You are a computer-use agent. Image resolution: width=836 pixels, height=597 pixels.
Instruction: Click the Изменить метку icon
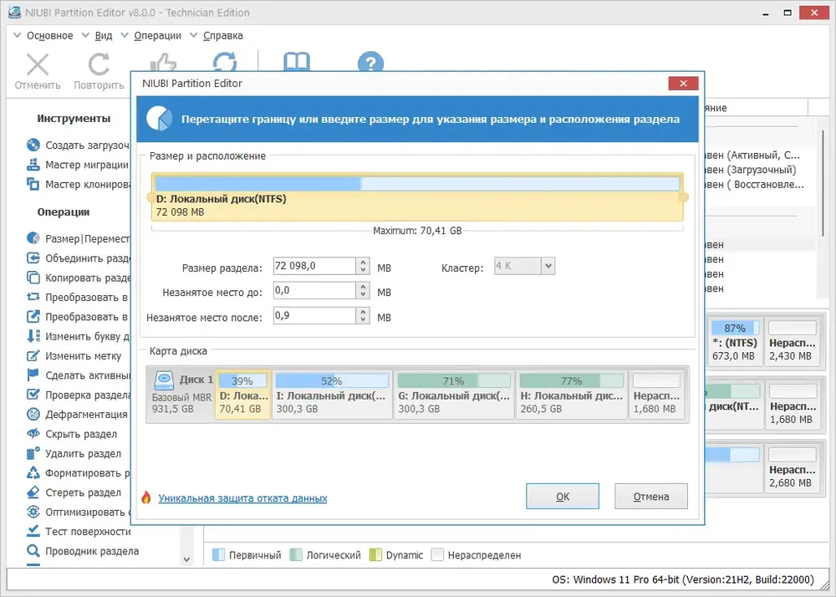pos(33,355)
